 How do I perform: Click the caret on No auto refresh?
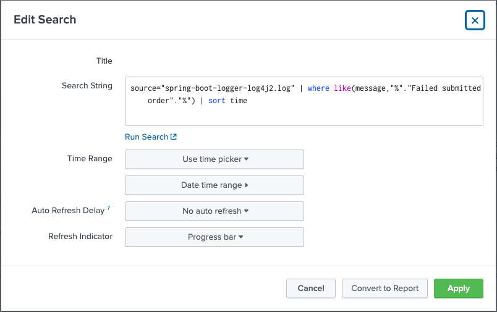[x=247, y=211]
